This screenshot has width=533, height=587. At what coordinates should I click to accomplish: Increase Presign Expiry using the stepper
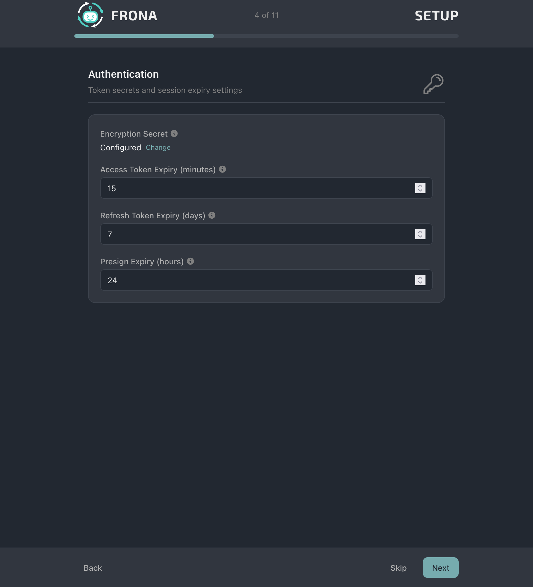pos(420,277)
